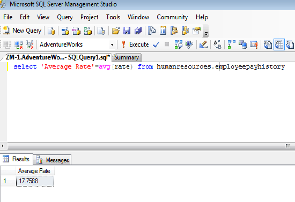The image size is (295, 202).
Task: Select the Results to Grid option
Action: (x=279, y=44)
